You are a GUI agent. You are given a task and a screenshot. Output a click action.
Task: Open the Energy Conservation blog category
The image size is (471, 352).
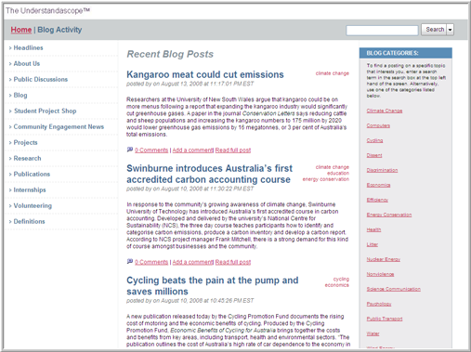click(389, 215)
